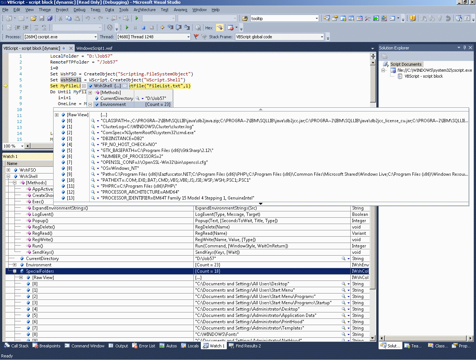Image resolution: width=476 pixels, height=360 pixels.
Task: Open the Stack Frame dropdown
Action: tap(280, 37)
